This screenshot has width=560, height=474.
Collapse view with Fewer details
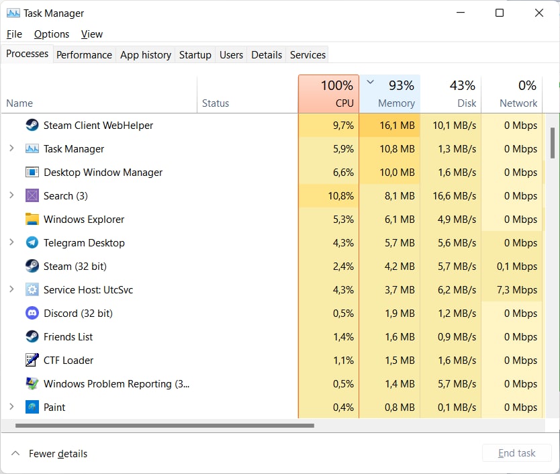click(49, 454)
